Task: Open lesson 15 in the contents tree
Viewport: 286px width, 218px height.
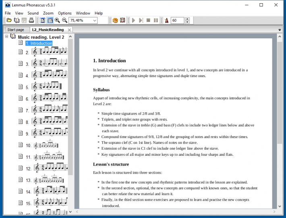Action: (x=47, y=203)
